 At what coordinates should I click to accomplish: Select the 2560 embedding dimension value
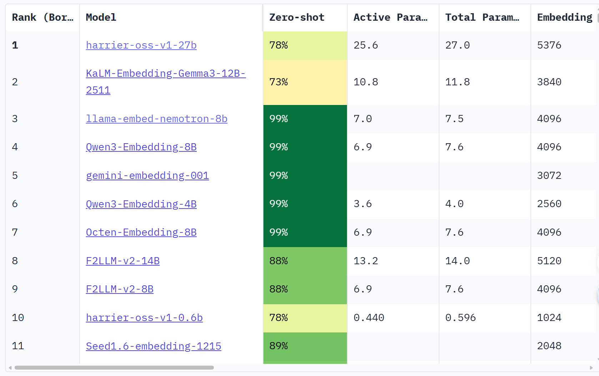tap(549, 204)
